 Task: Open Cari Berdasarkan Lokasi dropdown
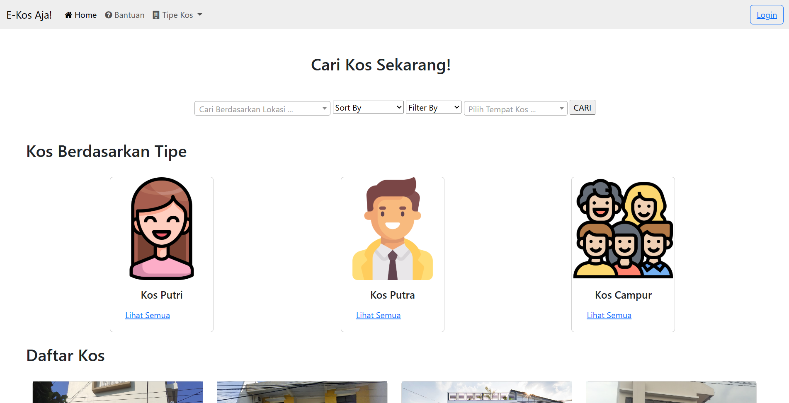[x=262, y=109]
